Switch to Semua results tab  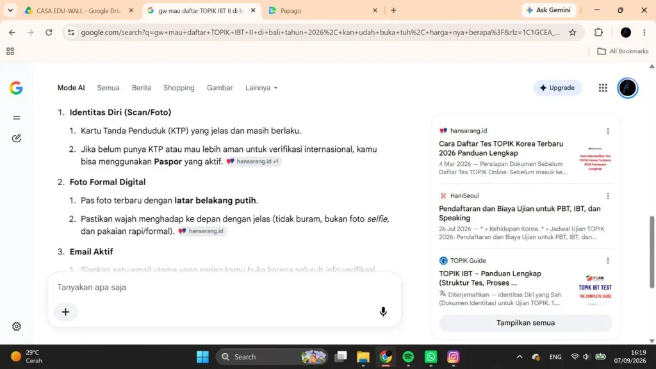(x=108, y=88)
